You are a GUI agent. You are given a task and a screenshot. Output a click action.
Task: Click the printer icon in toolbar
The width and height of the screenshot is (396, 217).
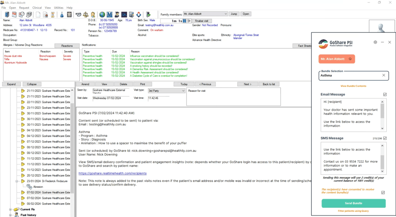pyautogui.click(x=29, y=14)
